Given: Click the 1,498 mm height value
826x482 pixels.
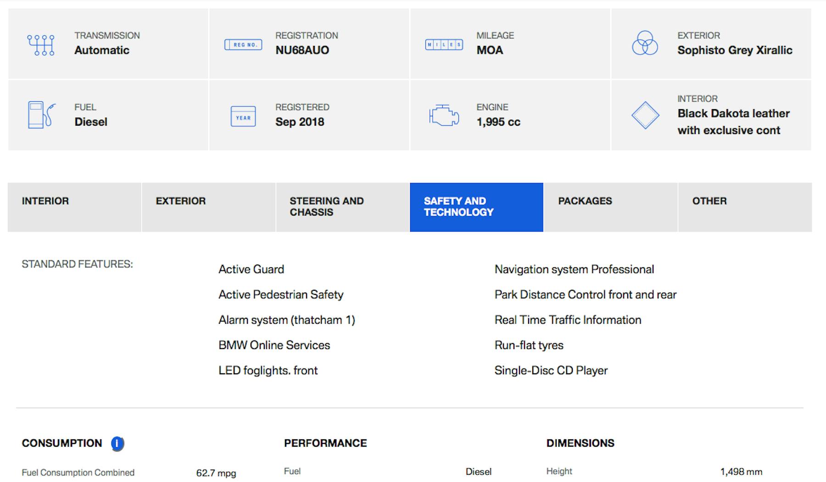Looking at the screenshot, I should [x=741, y=471].
